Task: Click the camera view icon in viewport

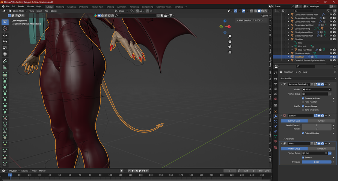Action: pos(229,47)
